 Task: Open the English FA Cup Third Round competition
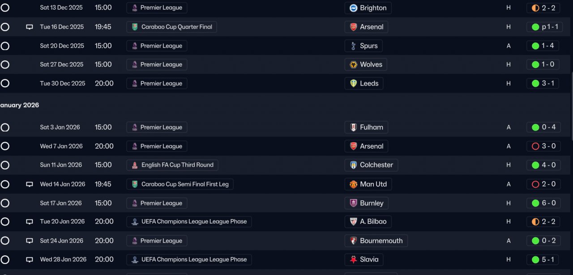177,165
